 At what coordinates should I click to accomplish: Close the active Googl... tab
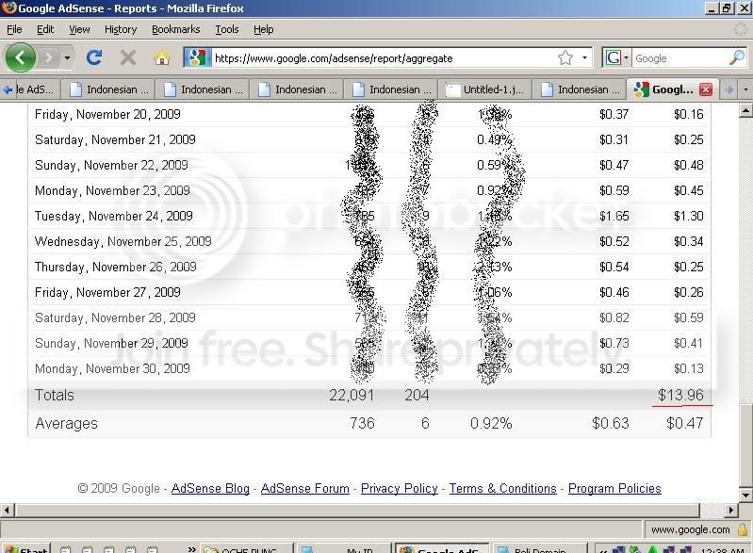point(706,89)
